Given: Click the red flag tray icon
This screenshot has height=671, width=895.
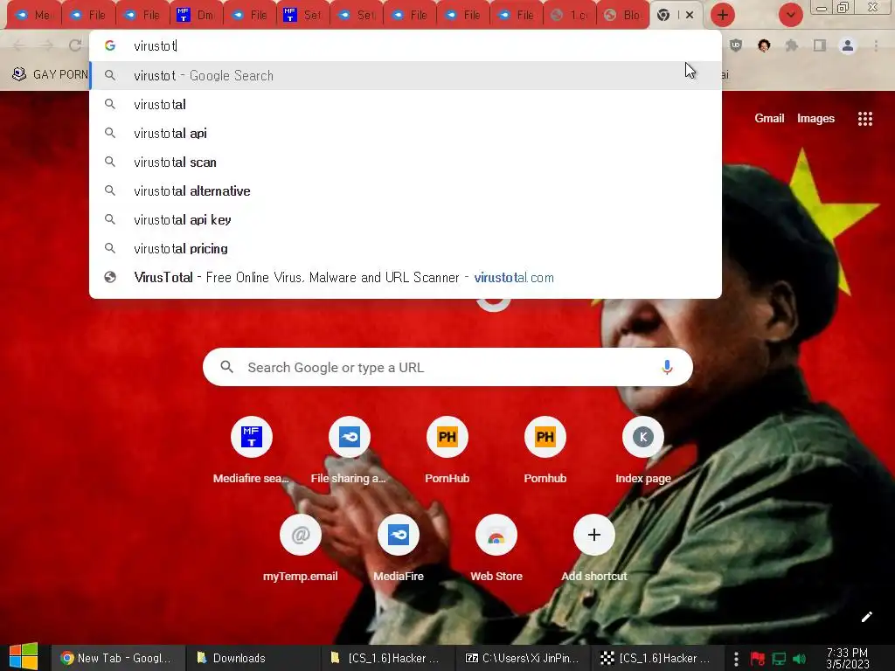Looking at the screenshot, I should point(758,659).
